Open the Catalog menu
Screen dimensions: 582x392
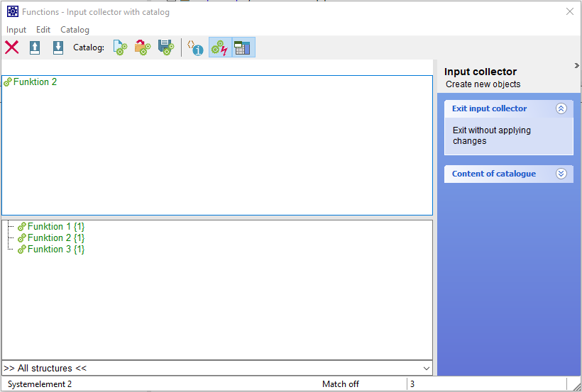tap(75, 30)
